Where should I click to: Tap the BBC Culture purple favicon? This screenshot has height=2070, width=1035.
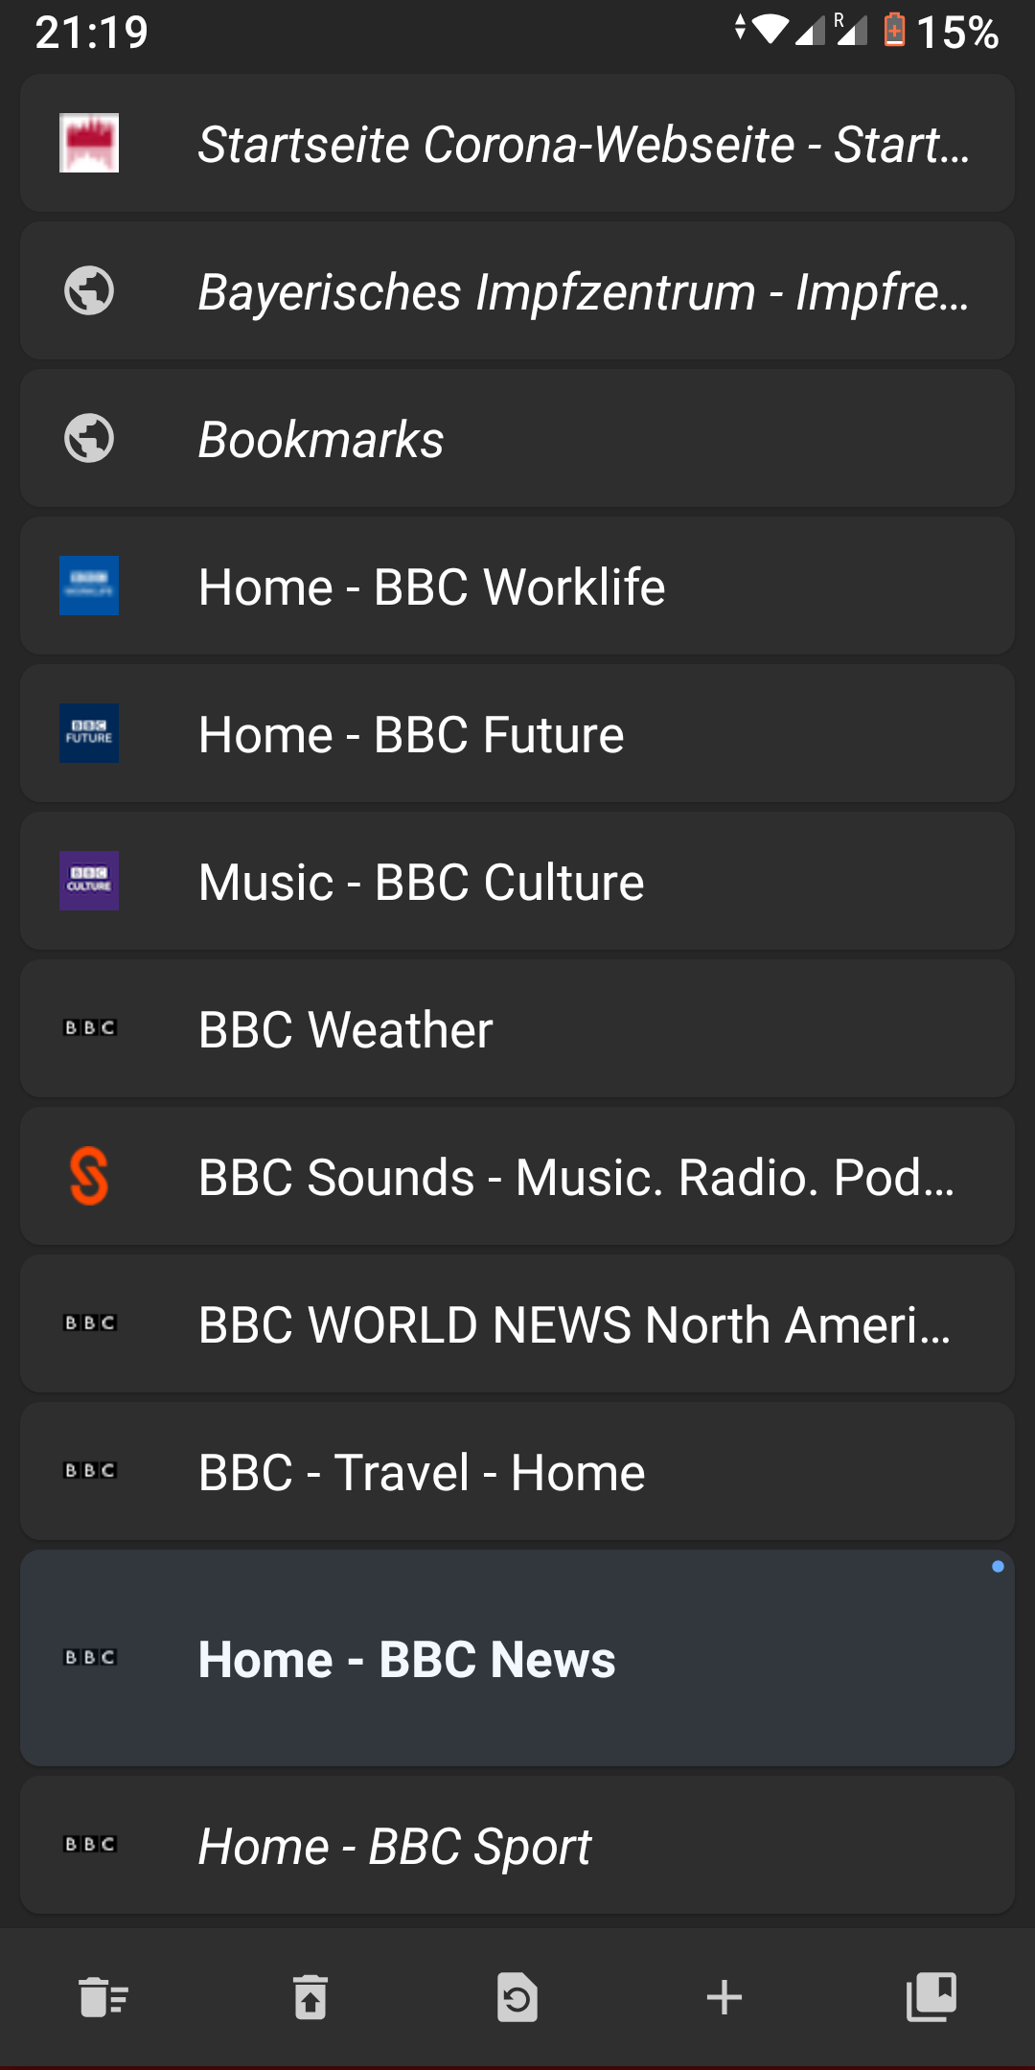89,881
